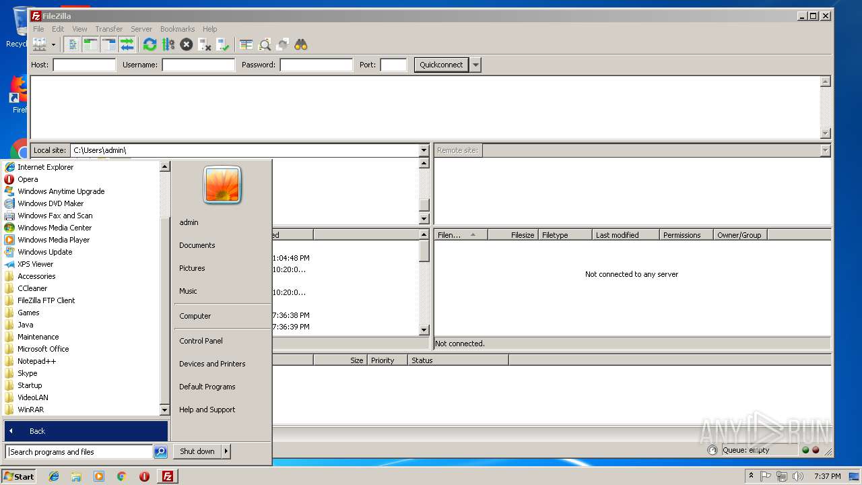Screen dimensions: 862x485
Task: Click the disconnect from server icon
Action: pos(205,44)
